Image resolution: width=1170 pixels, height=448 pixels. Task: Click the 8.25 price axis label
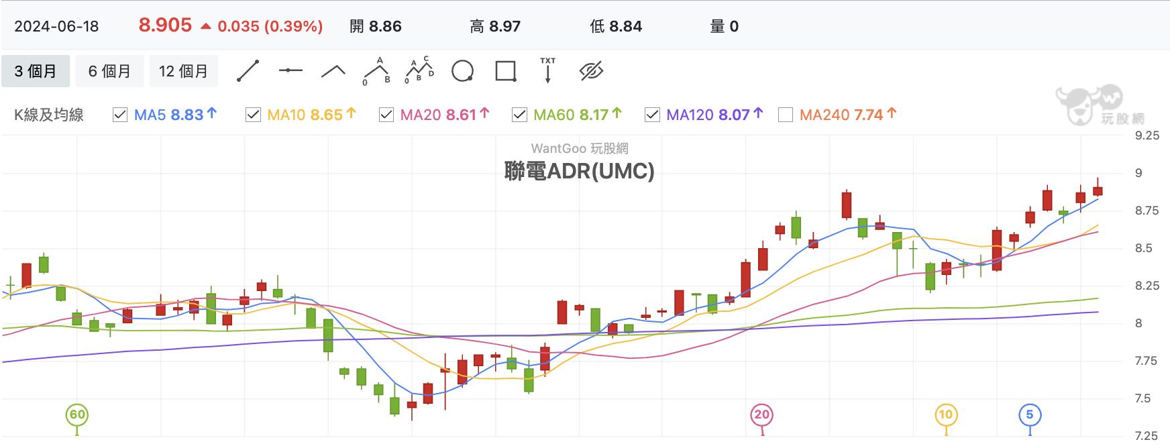tap(1147, 286)
